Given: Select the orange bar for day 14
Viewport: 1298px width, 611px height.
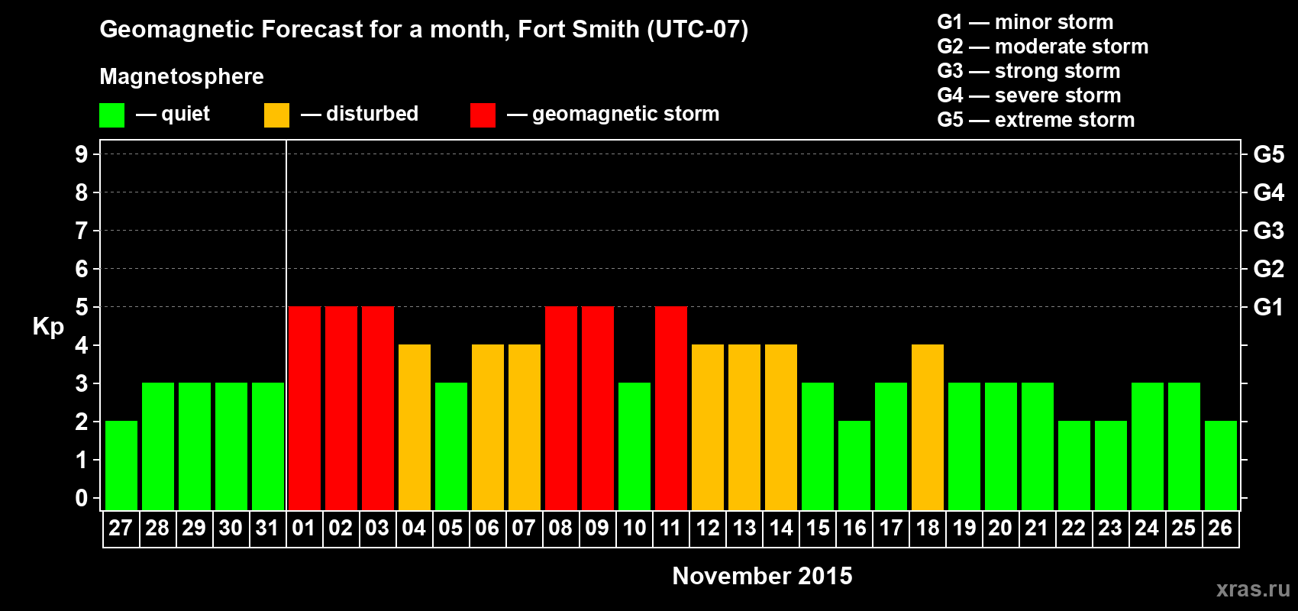Looking at the screenshot, I should click(781, 428).
